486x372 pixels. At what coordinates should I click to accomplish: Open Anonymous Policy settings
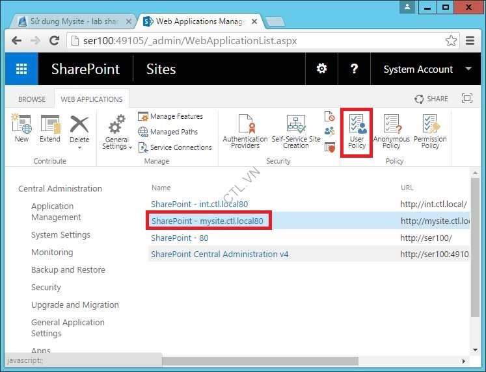point(391,132)
